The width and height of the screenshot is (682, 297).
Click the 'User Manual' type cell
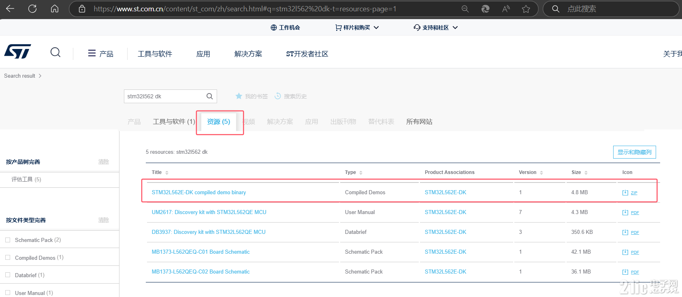(x=360, y=212)
